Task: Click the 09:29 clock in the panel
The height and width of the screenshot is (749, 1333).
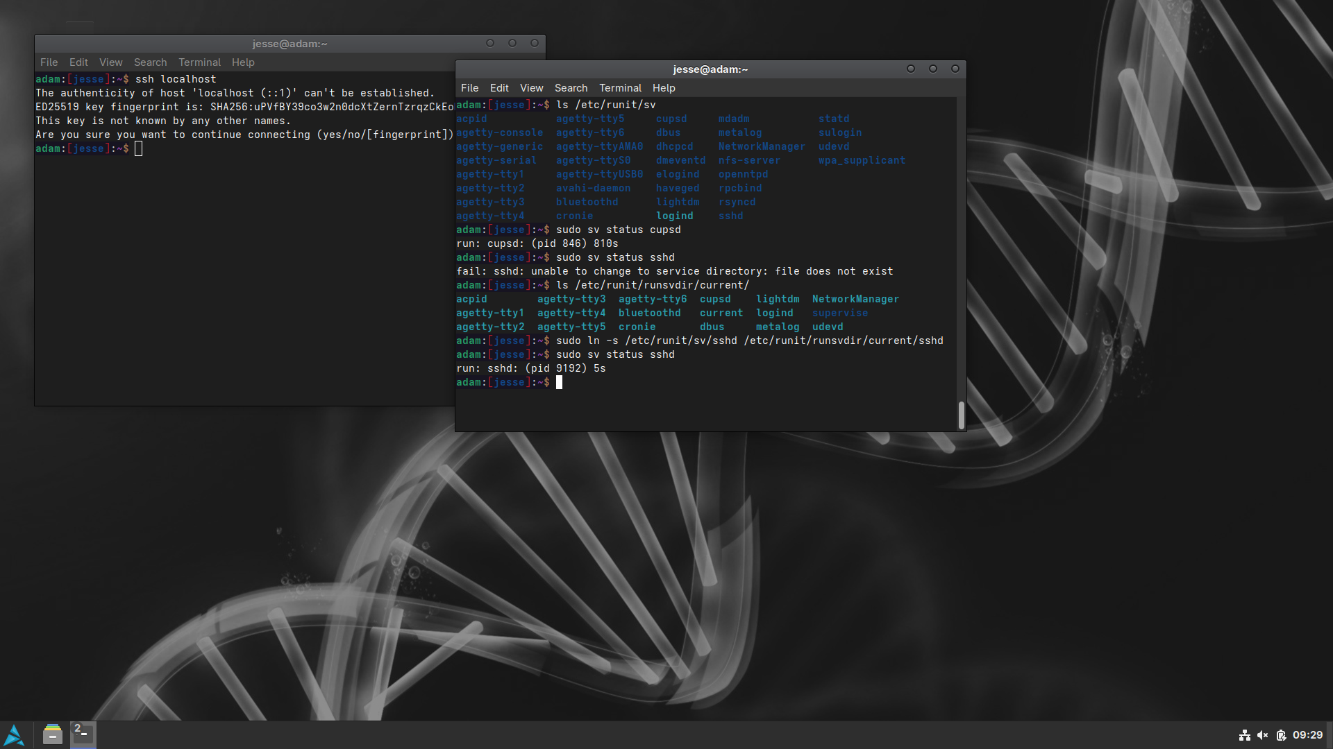Action: (1307, 735)
